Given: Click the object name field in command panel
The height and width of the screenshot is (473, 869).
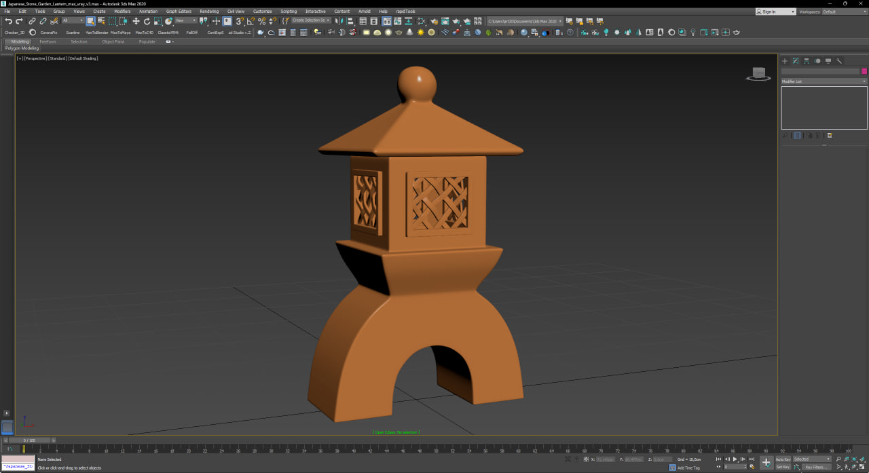Looking at the screenshot, I should point(820,71).
